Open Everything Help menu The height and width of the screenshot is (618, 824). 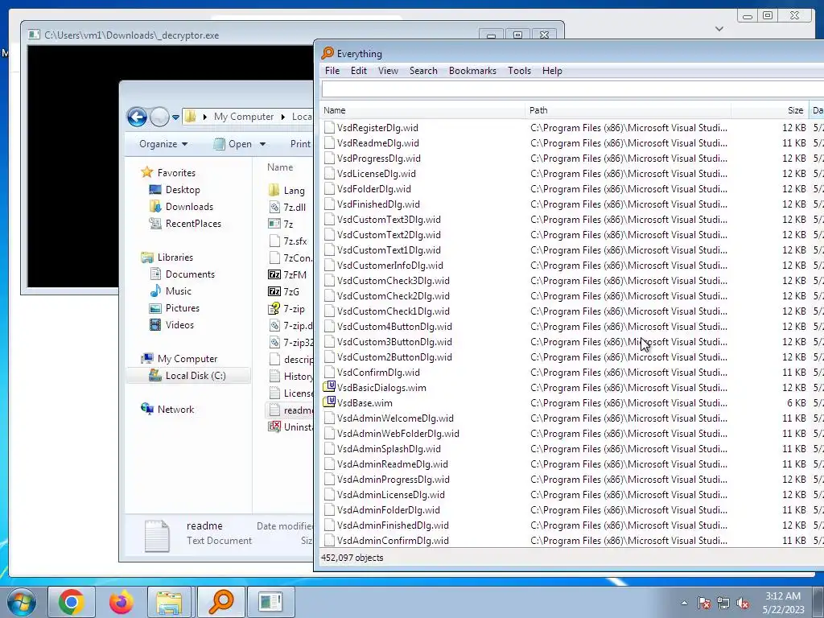(552, 71)
